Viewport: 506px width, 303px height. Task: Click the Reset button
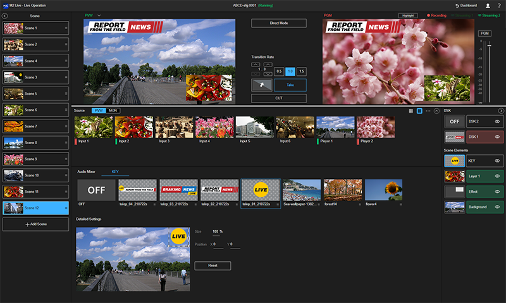coord(213,266)
